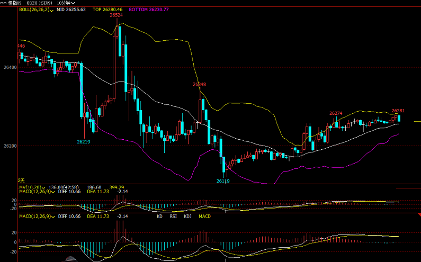Expand MACD(12,26,9) dropdown in the KD tab row
This screenshot has height=262, width=421.
pos(53,216)
